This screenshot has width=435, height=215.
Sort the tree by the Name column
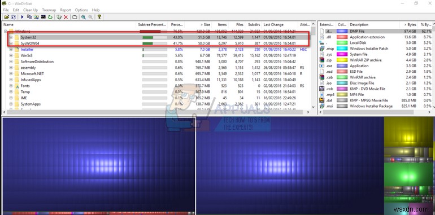[69, 25]
